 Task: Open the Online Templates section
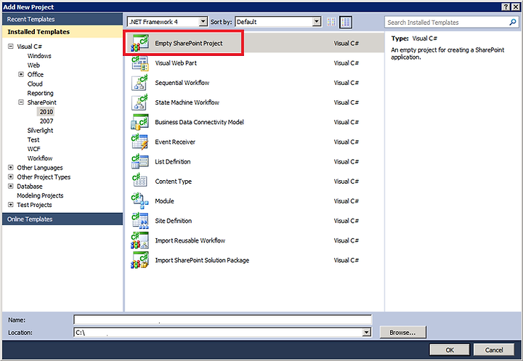(62, 219)
